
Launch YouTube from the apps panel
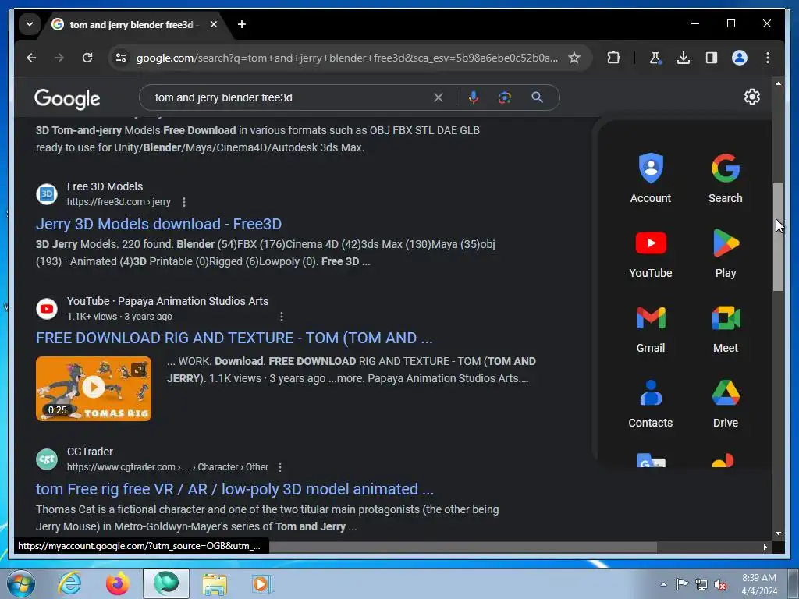[x=650, y=253]
